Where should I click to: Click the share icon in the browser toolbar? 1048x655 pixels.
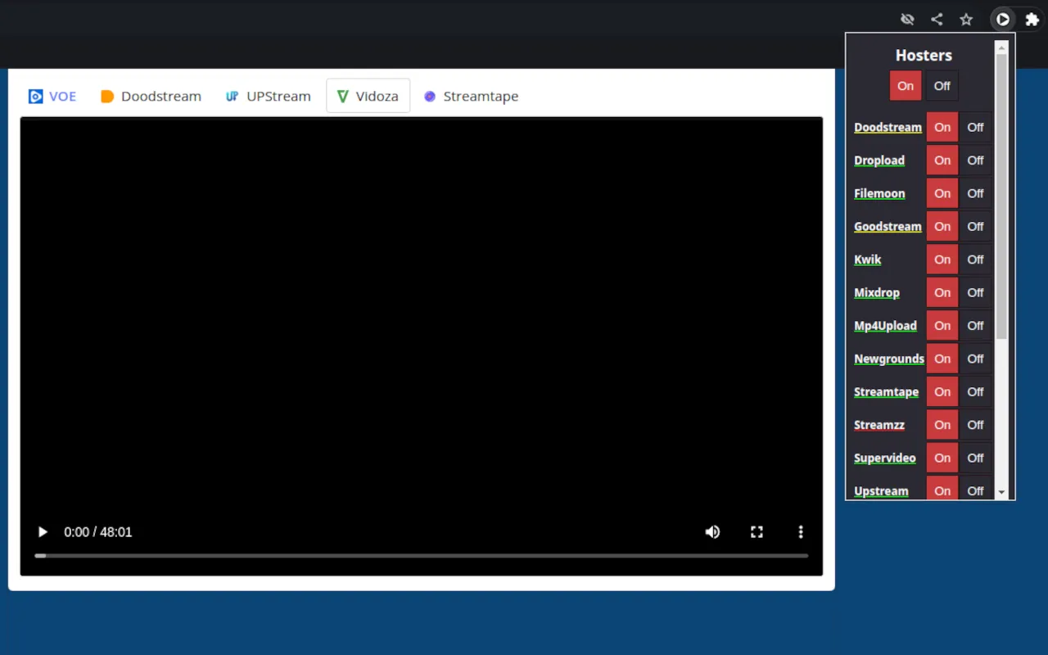pyautogui.click(x=937, y=19)
